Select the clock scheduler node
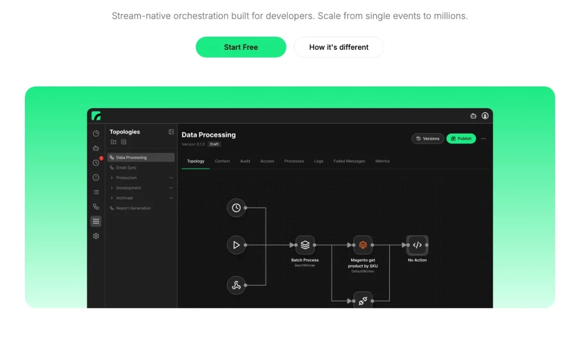The width and height of the screenshot is (580, 362). (236, 208)
